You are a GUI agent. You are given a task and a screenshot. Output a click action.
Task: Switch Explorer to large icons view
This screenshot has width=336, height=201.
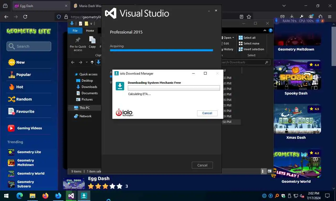270,171
